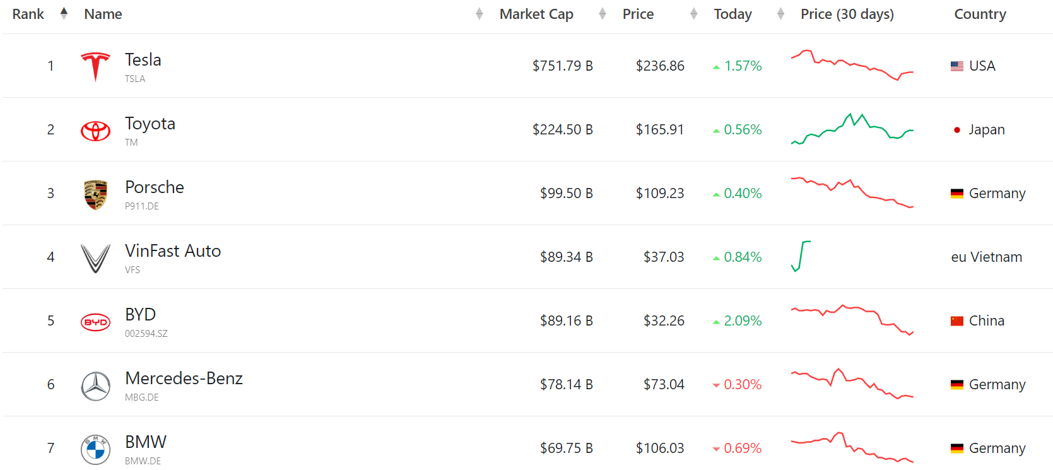
Task: Click the Mercedes-Benz star logo
Action: coord(96,385)
